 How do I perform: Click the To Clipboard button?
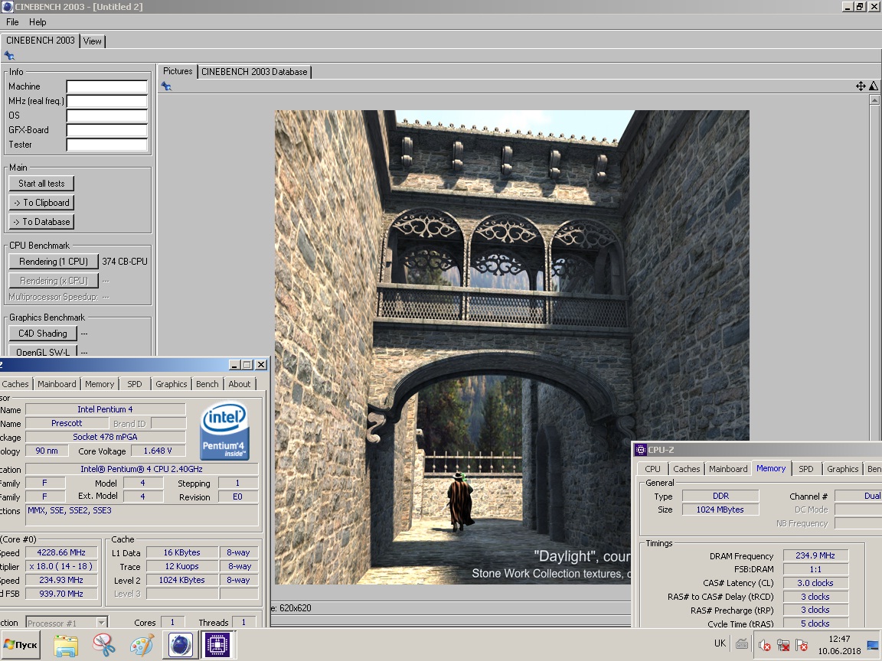click(41, 202)
